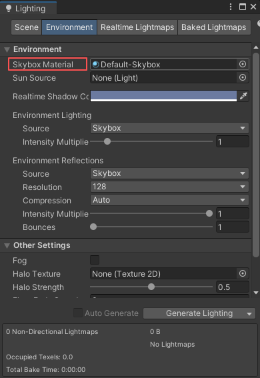Open Sun Source object picker
Viewport: 260px width, 378px height.
coord(243,77)
